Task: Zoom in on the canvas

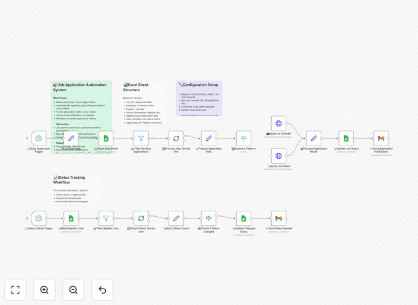Action: click(x=44, y=290)
